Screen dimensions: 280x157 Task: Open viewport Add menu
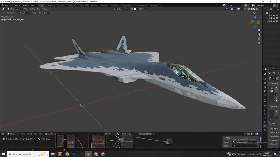click(x=38, y=9)
